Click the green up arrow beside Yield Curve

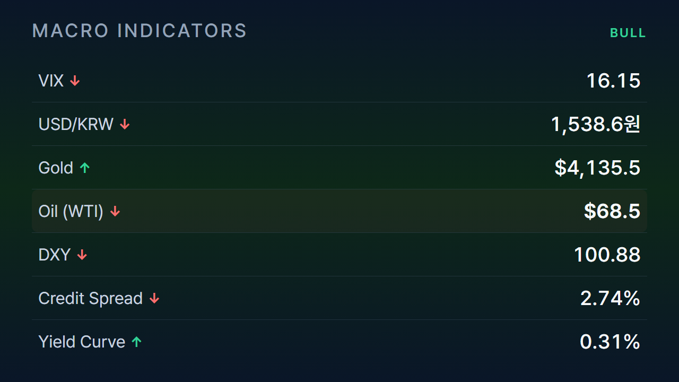pyautogui.click(x=137, y=342)
